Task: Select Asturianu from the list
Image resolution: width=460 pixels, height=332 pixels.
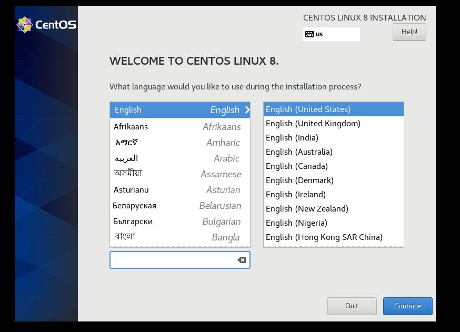Action: tap(158, 189)
